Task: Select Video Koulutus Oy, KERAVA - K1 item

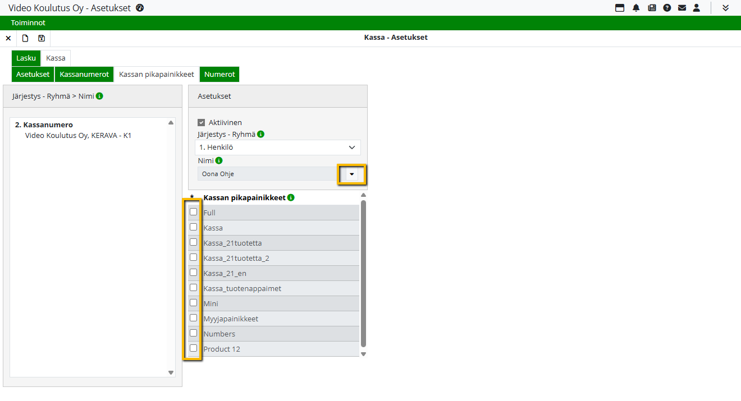Action: coord(78,135)
